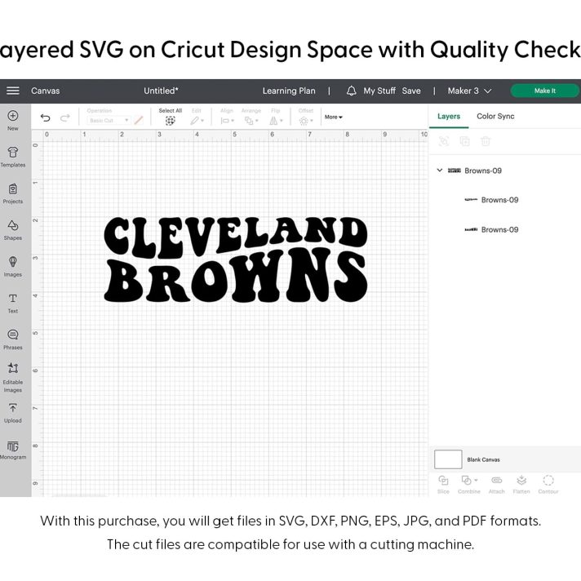581x581 pixels.
Task: Open the Shapes tool
Action: [12, 230]
